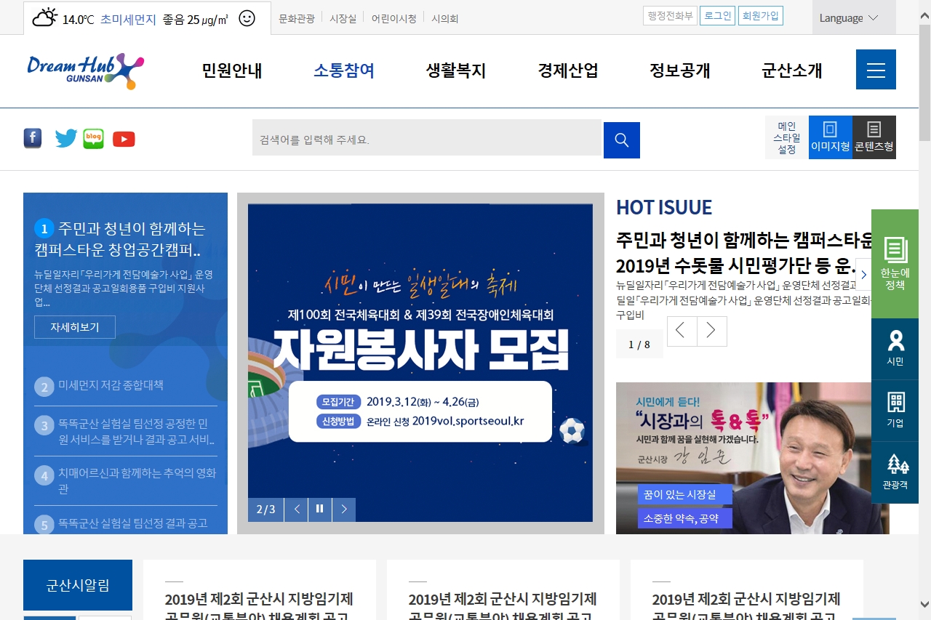Click the page vertical scrollbar

[x=924, y=291]
